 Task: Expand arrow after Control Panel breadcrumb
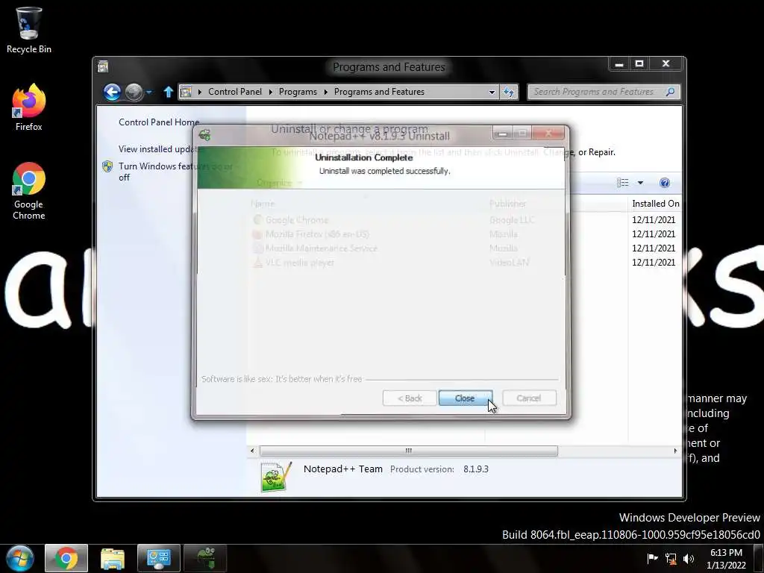270,92
